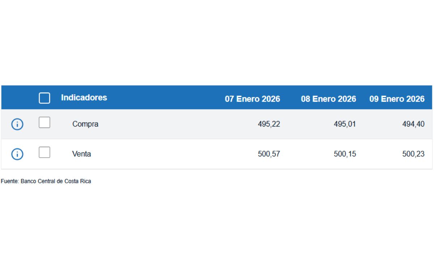
Task: Select the 08 Enero 2026 column header
Action: [328, 99]
